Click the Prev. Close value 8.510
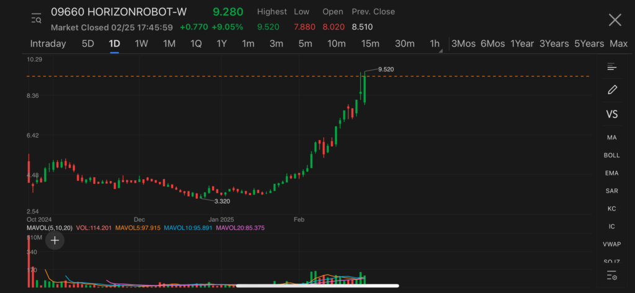The height and width of the screenshot is (293, 635). tap(362, 27)
